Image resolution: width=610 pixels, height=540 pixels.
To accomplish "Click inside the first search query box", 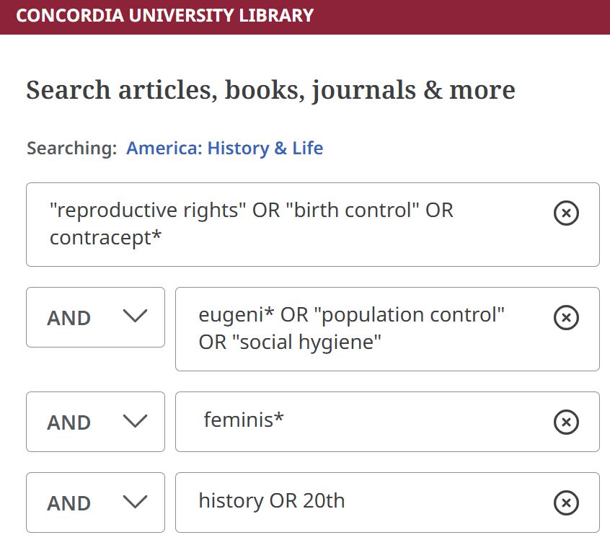I will click(x=288, y=223).
